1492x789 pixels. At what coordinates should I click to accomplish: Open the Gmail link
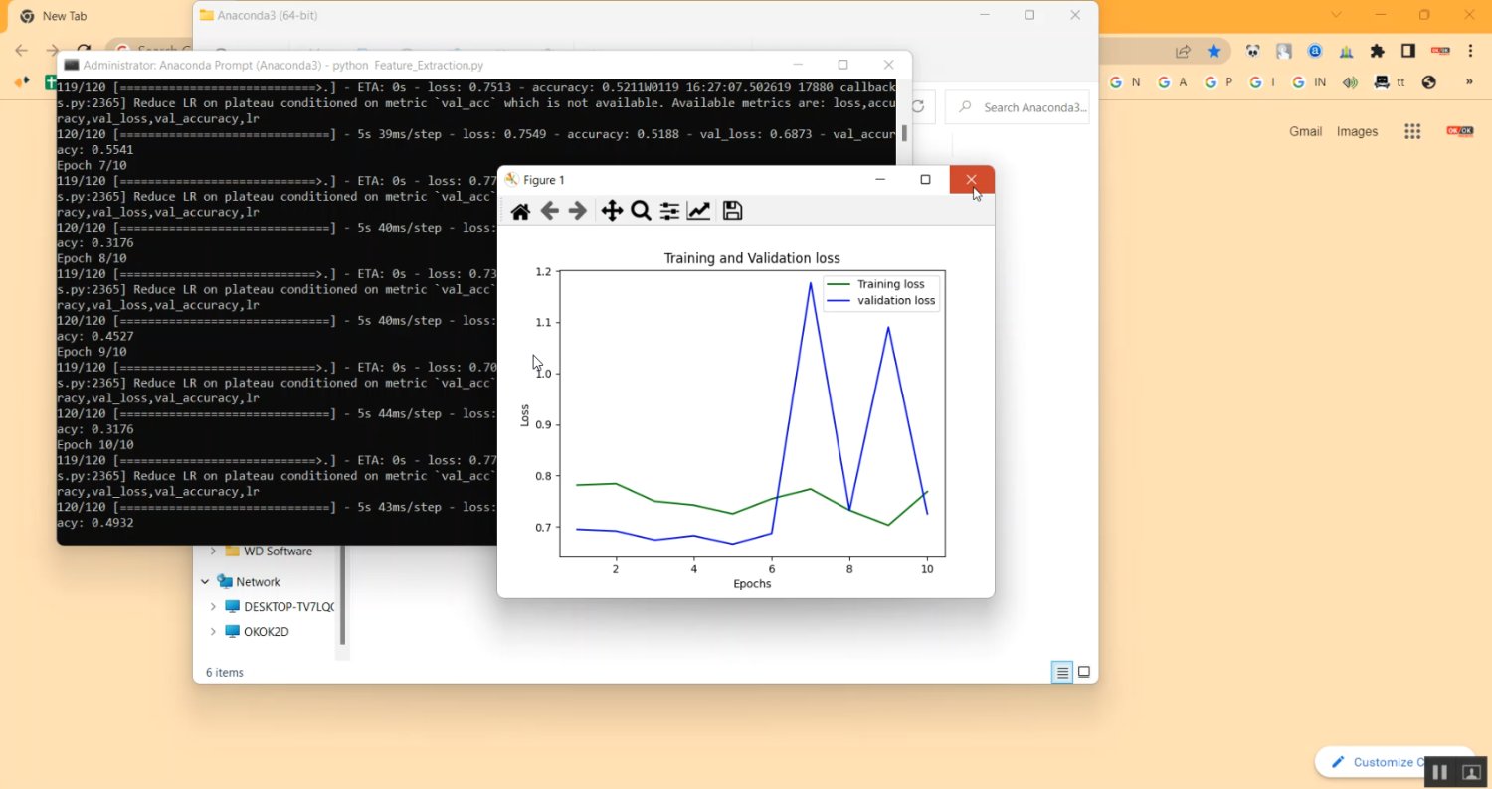1305,131
